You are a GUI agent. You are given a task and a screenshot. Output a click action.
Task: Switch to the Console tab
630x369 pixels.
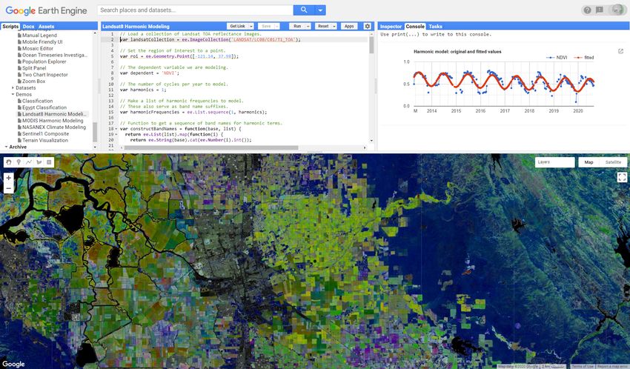click(415, 27)
